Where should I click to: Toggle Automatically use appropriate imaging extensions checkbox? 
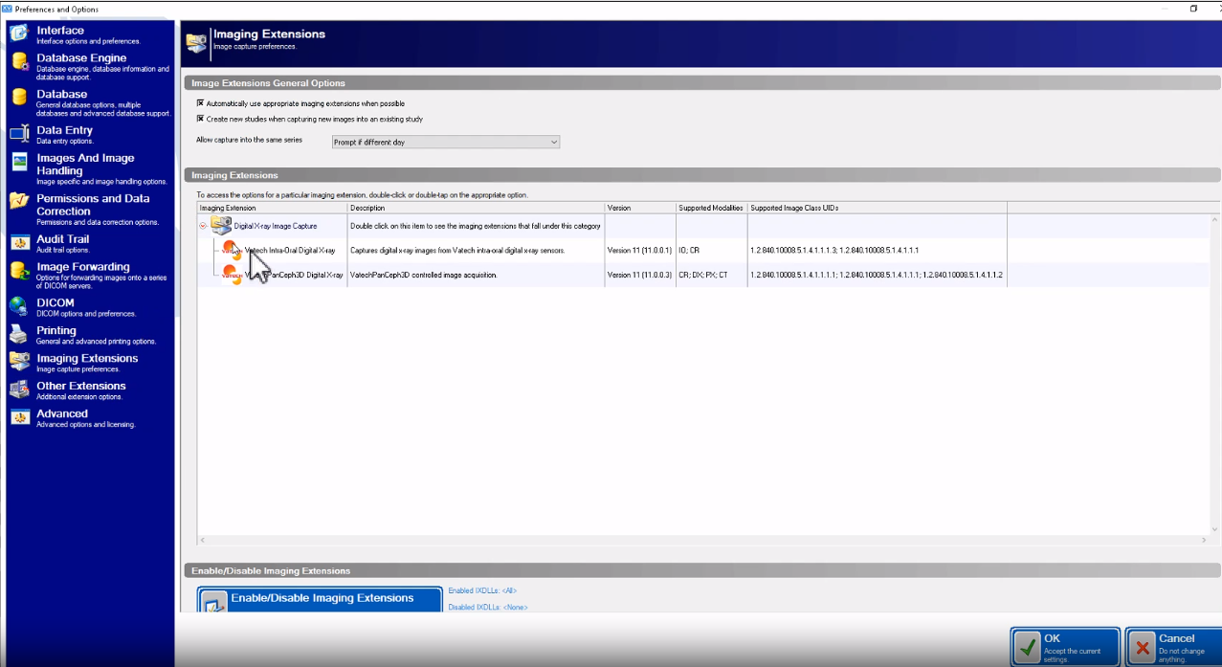(x=200, y=103)
